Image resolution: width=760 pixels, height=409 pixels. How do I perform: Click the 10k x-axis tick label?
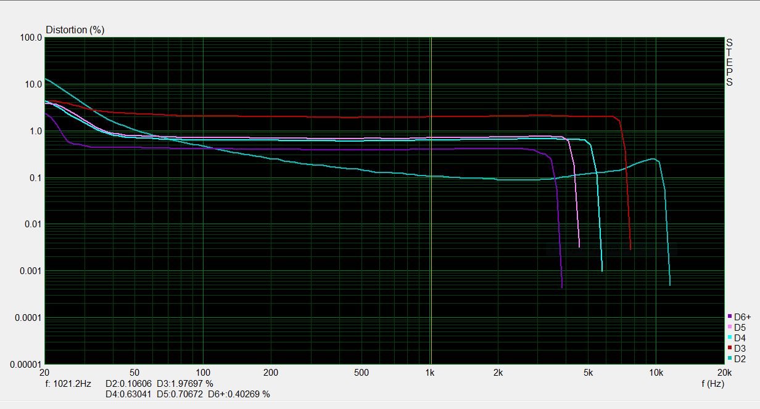656,373
